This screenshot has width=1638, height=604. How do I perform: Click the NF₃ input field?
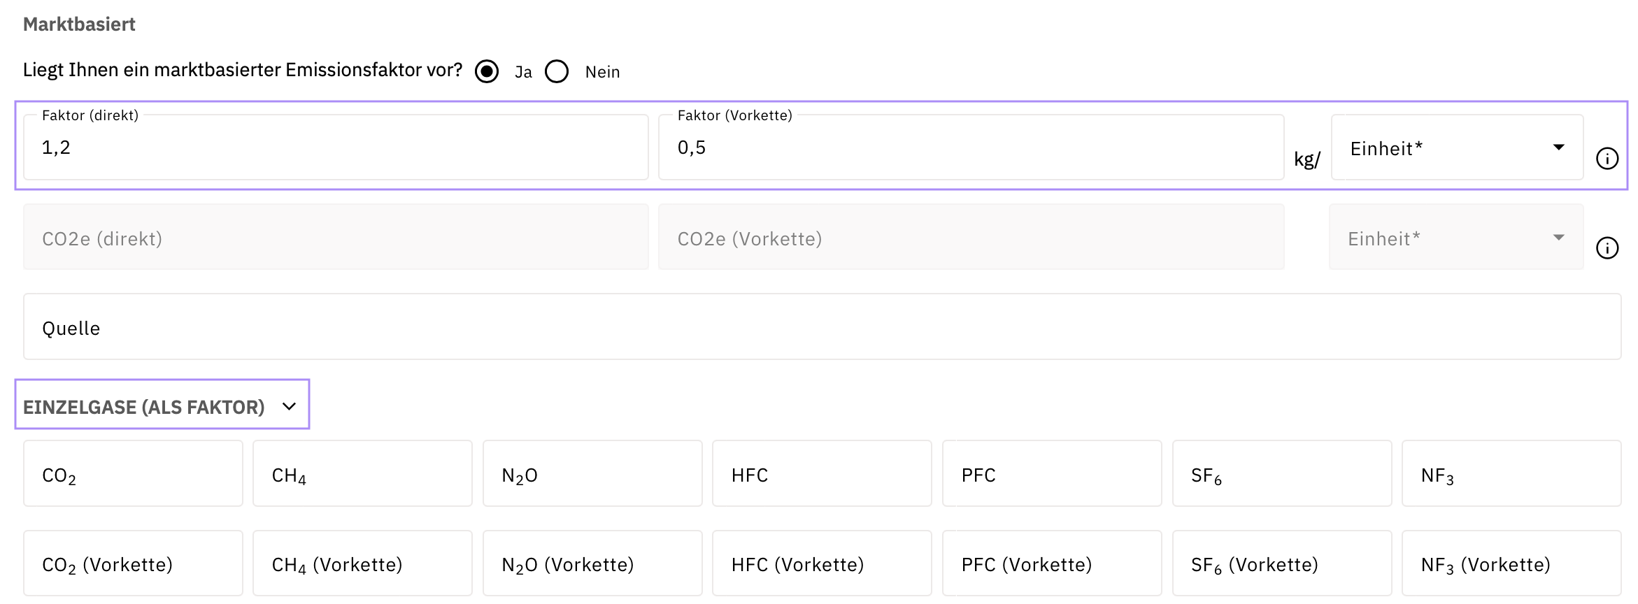[1511, 474]
